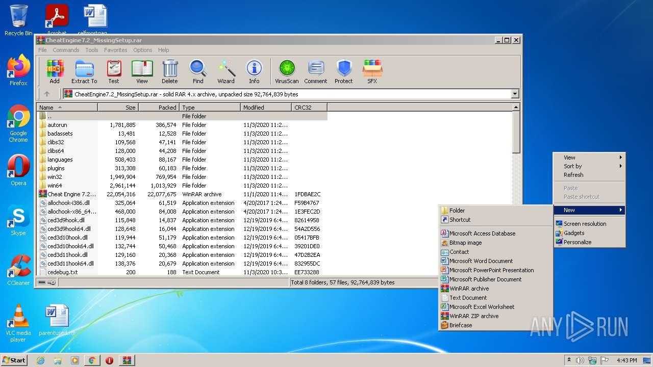Sort by CRC32 column header
Viewport: 653px width, 367px height.
(309, 108)
